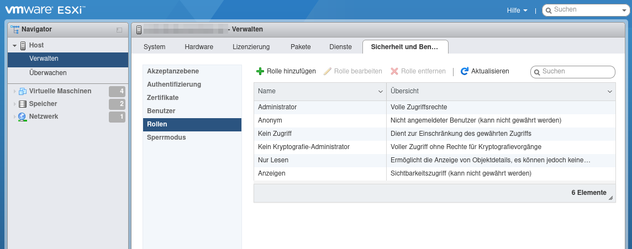Click the blue Aktualisieren refresh icon
The height and width of the screenshot is (249, 632).
tap(465, 71)
